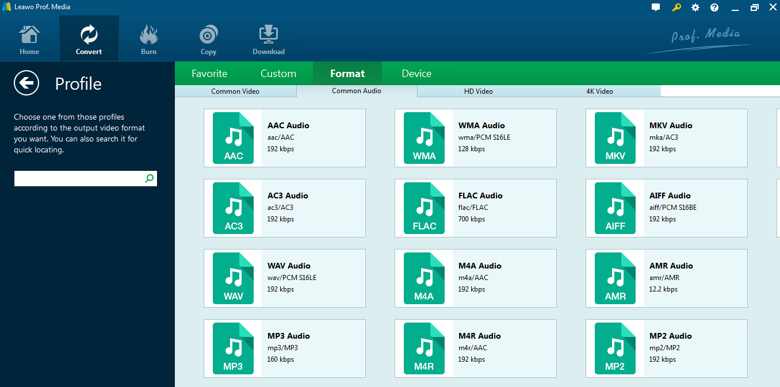
Task: Open the Custom tab
Action: (278, 74)
